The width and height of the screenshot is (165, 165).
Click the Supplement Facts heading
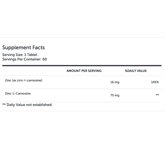coord(23,48)
